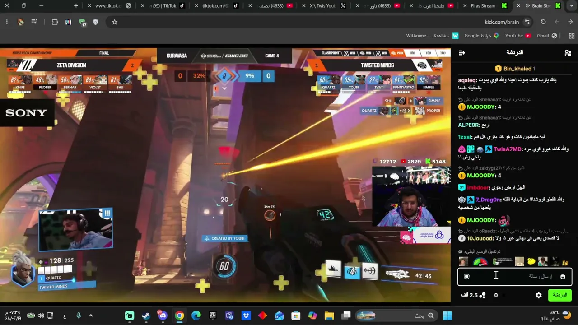Click the pinned Bin_khaled leaderboard entry

(x=515, y=69)
